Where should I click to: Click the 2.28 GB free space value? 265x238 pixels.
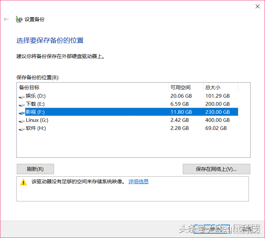click(179, 128)
